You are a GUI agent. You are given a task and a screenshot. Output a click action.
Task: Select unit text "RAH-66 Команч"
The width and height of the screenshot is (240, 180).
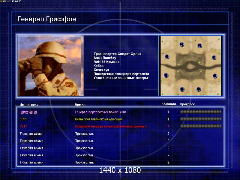[x=106, y=62]
